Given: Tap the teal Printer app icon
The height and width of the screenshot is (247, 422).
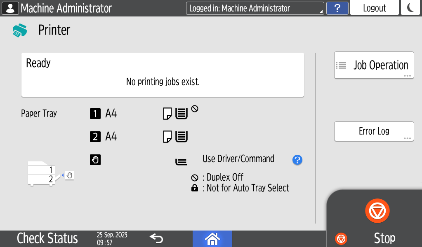Looking at the screenshot, I should (x=19, y=30).
